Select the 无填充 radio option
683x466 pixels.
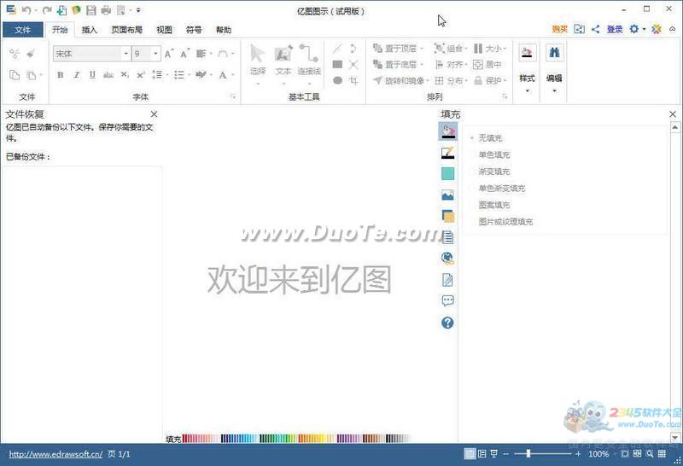[486, 138]
